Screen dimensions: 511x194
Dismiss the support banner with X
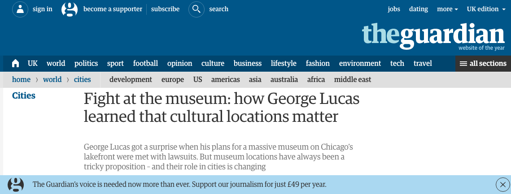coord(502,185)
